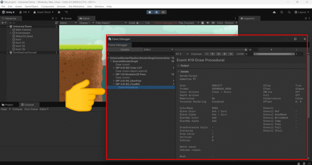Toggle Stats overlay in Game view
This screenshot has height=165, width=312.
tap(220, 23)
